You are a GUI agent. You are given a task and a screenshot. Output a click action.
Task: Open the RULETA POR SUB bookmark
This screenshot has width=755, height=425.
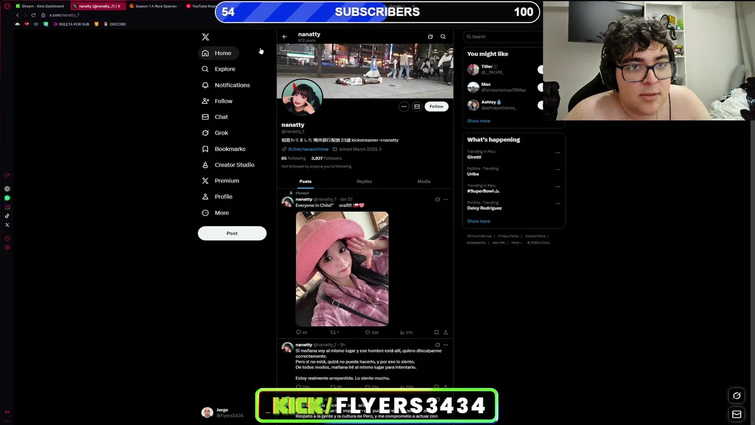71,24
